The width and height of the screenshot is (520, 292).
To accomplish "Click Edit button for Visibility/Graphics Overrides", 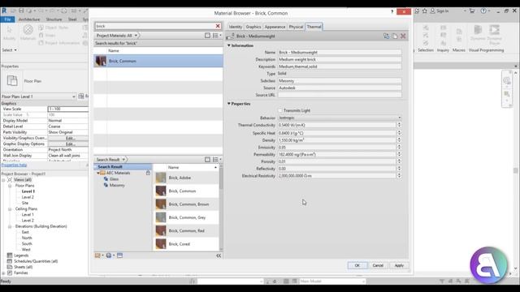I will tap(68, 138).
